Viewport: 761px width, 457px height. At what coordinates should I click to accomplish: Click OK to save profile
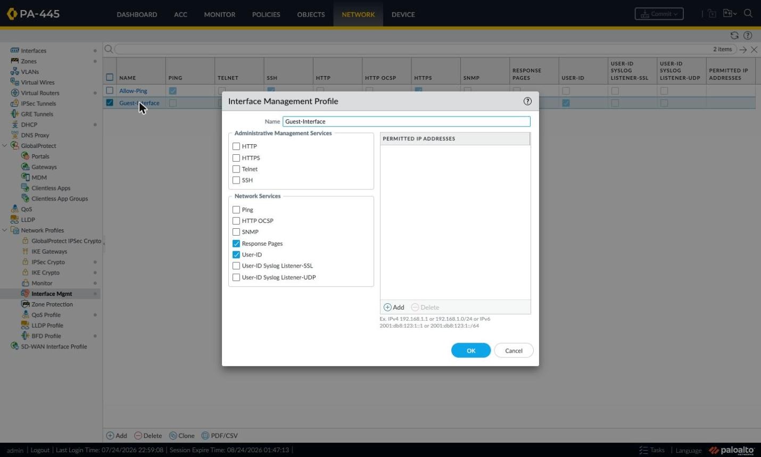(x=471, y=351)
